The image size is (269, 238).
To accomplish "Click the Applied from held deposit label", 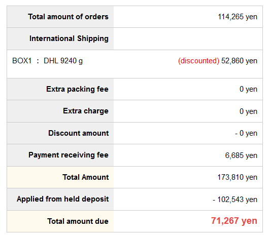I will [x=63, y=199].
